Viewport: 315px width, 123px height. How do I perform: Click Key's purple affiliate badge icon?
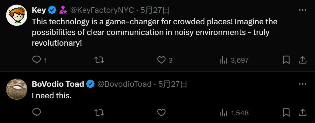(x=63, y=10)
